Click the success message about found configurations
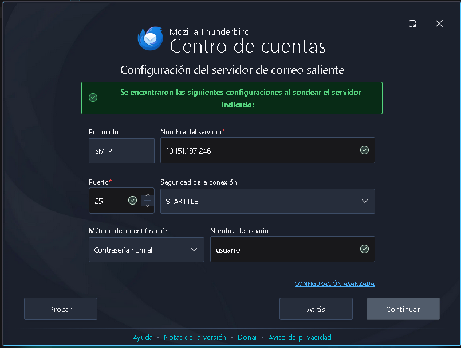The image size is (461, 348). [241, 98]
